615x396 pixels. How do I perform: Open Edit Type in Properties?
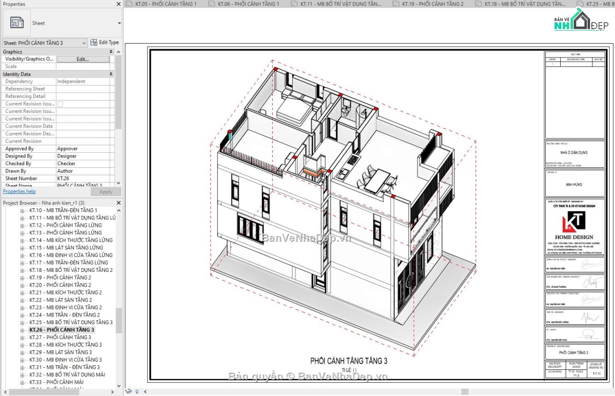(105, 43)
